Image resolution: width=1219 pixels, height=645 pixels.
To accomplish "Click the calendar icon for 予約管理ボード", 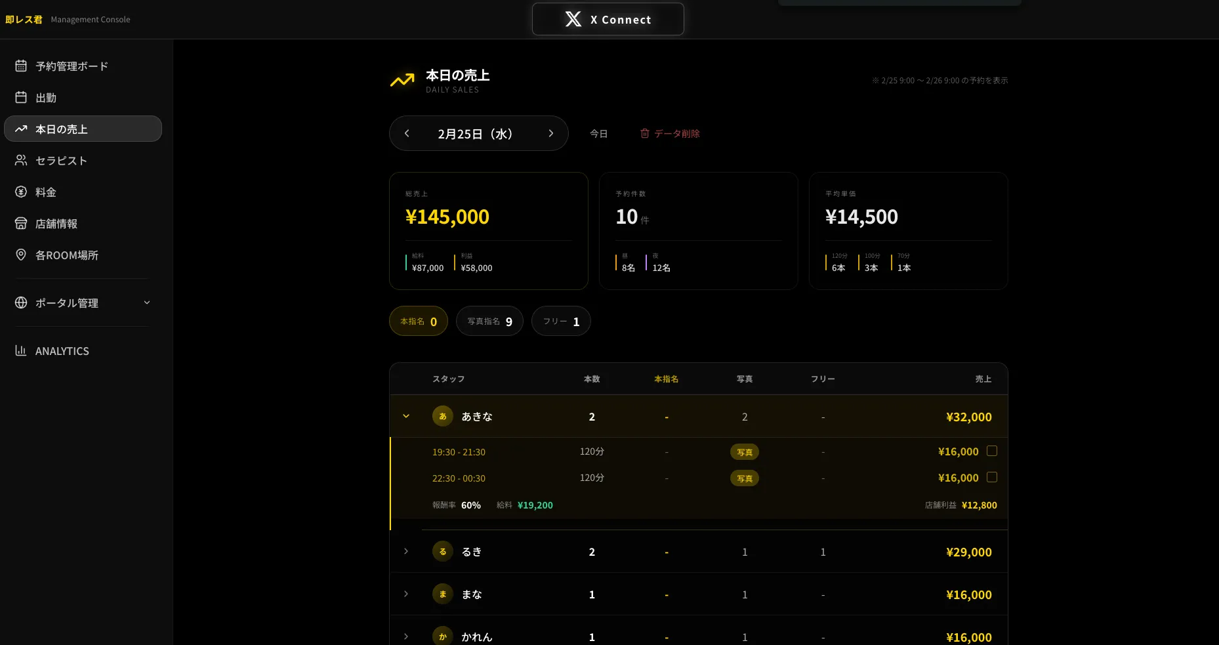I will point(21,66).
